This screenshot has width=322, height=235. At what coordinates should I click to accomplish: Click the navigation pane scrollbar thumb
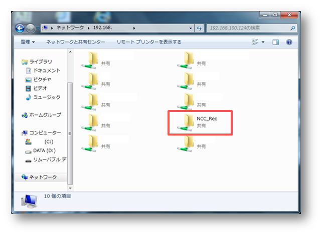click(x=70, y=133)
